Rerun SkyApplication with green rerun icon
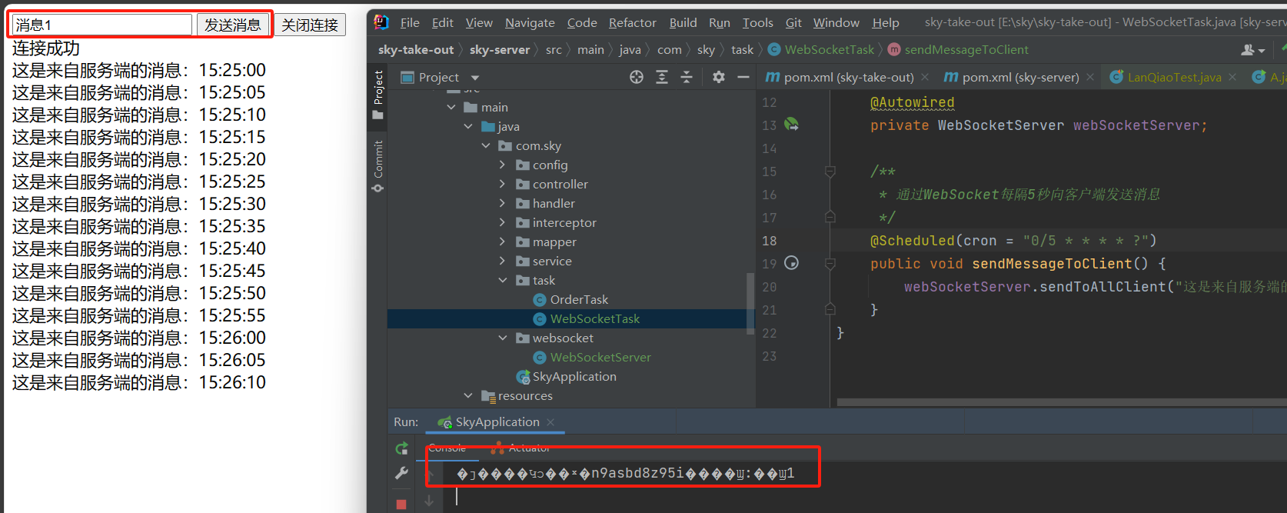The height and width of the screenshot is (513, 1287). [401, 448]
